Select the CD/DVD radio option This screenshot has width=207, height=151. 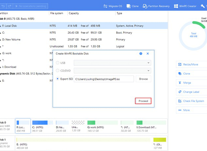58,70
